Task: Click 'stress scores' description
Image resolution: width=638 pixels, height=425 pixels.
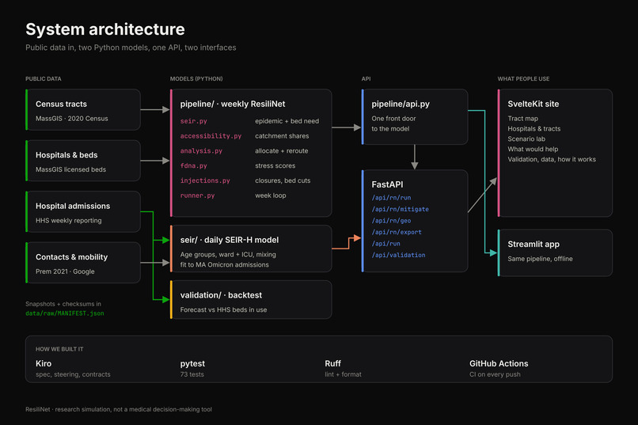Action: point(275,165)
